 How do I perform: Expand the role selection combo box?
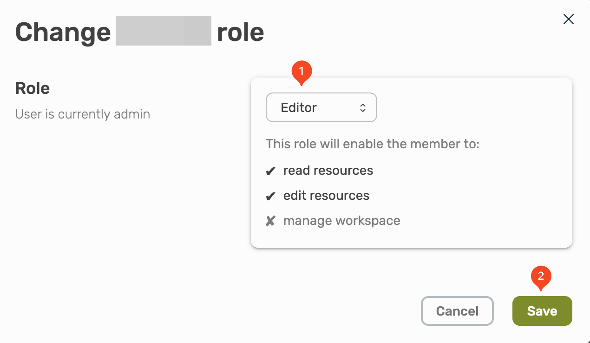coord(321,107)
